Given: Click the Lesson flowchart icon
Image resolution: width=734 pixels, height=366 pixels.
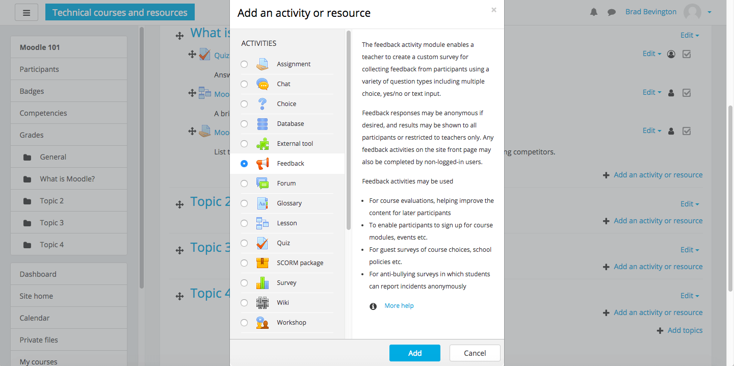Looking at the screenshot, I should 263,223.
